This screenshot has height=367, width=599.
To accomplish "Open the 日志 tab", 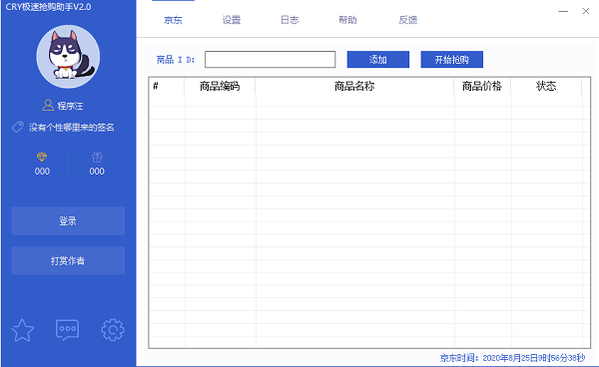I will [x=290, y=20].
